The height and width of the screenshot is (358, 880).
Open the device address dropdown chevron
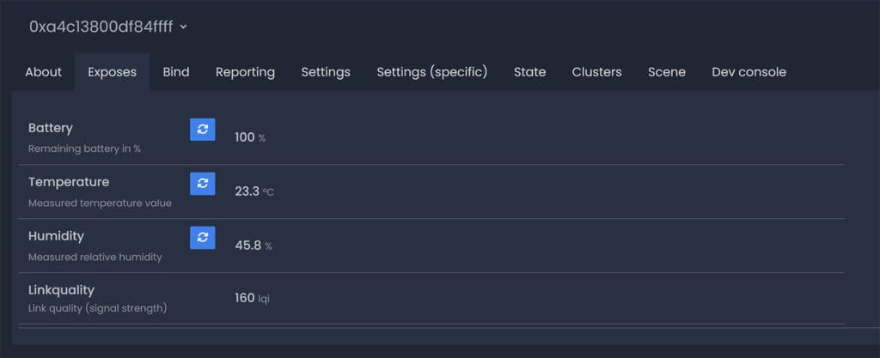pyautogui.click(x=184, y=27)
